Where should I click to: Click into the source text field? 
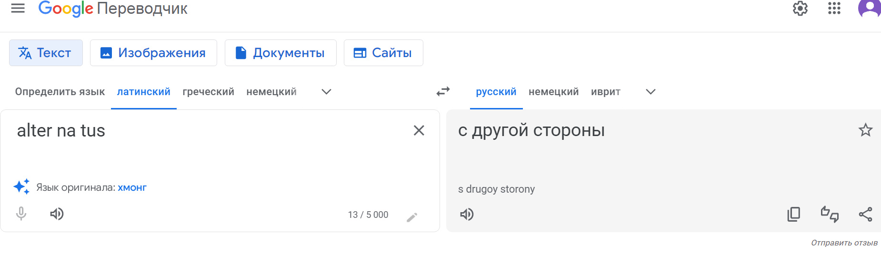click(x=210, y=143)
